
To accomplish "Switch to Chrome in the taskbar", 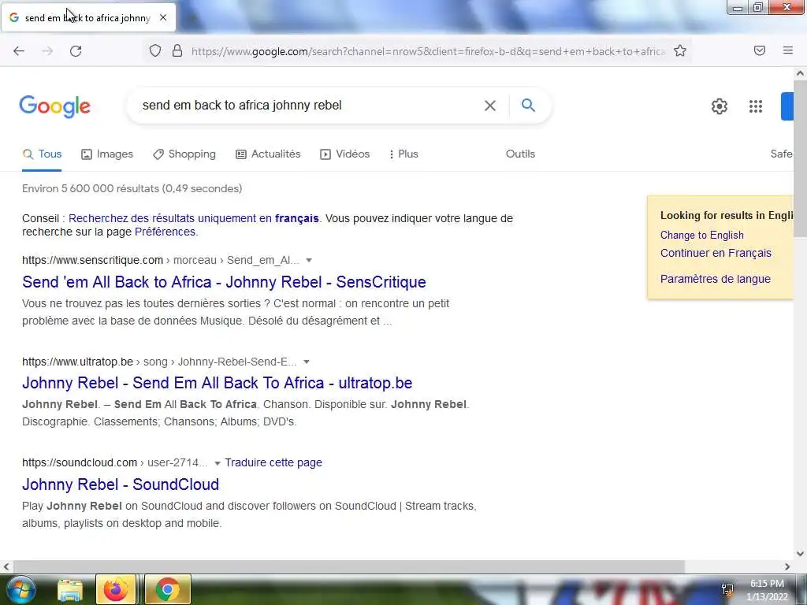I will [x=168, y=589].
